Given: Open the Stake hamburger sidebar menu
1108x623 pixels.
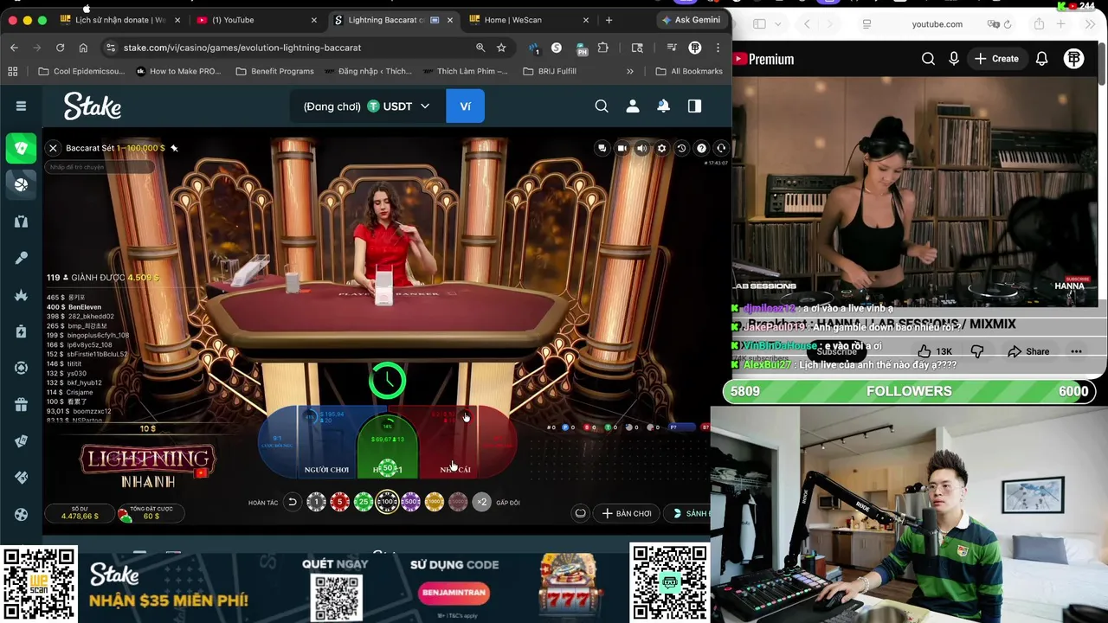Looking at the screenshot, I should 21,106.
